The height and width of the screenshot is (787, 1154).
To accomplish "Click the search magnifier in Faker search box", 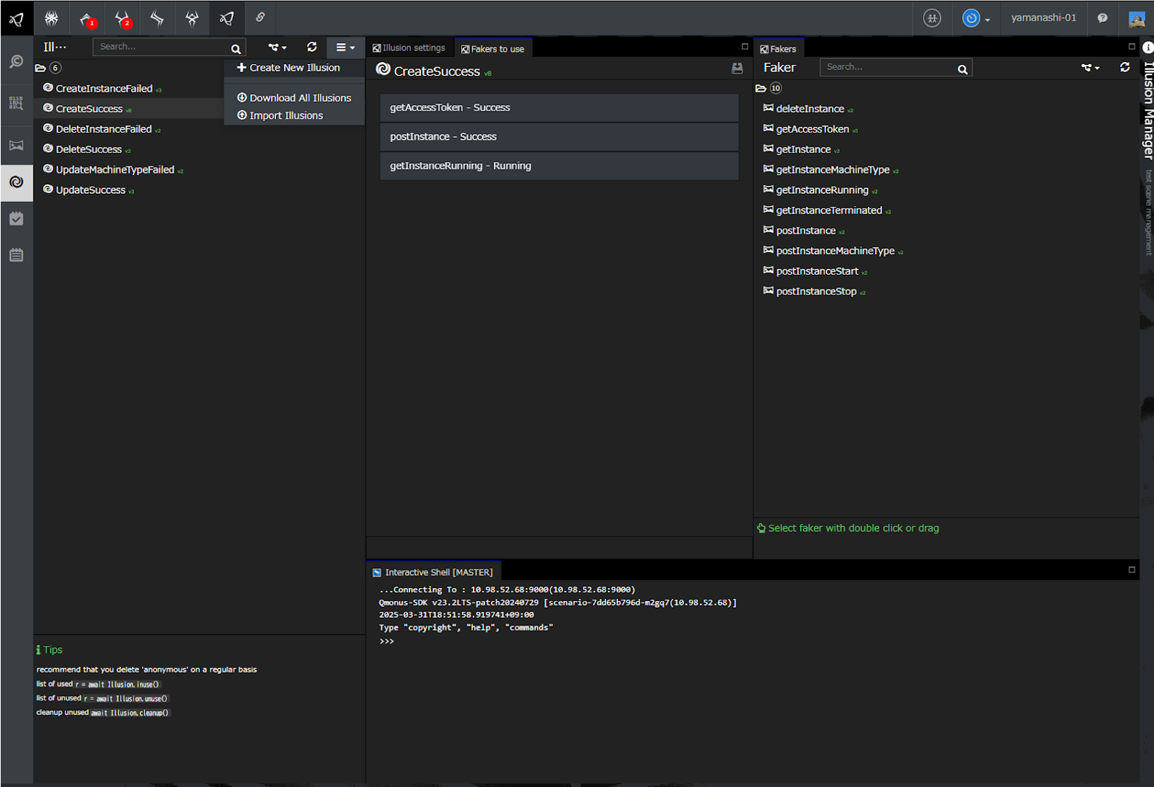I will pyautogui.click(x=962, y=69).
